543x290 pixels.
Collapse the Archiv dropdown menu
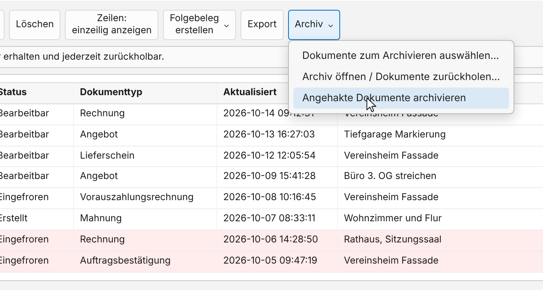314,25
